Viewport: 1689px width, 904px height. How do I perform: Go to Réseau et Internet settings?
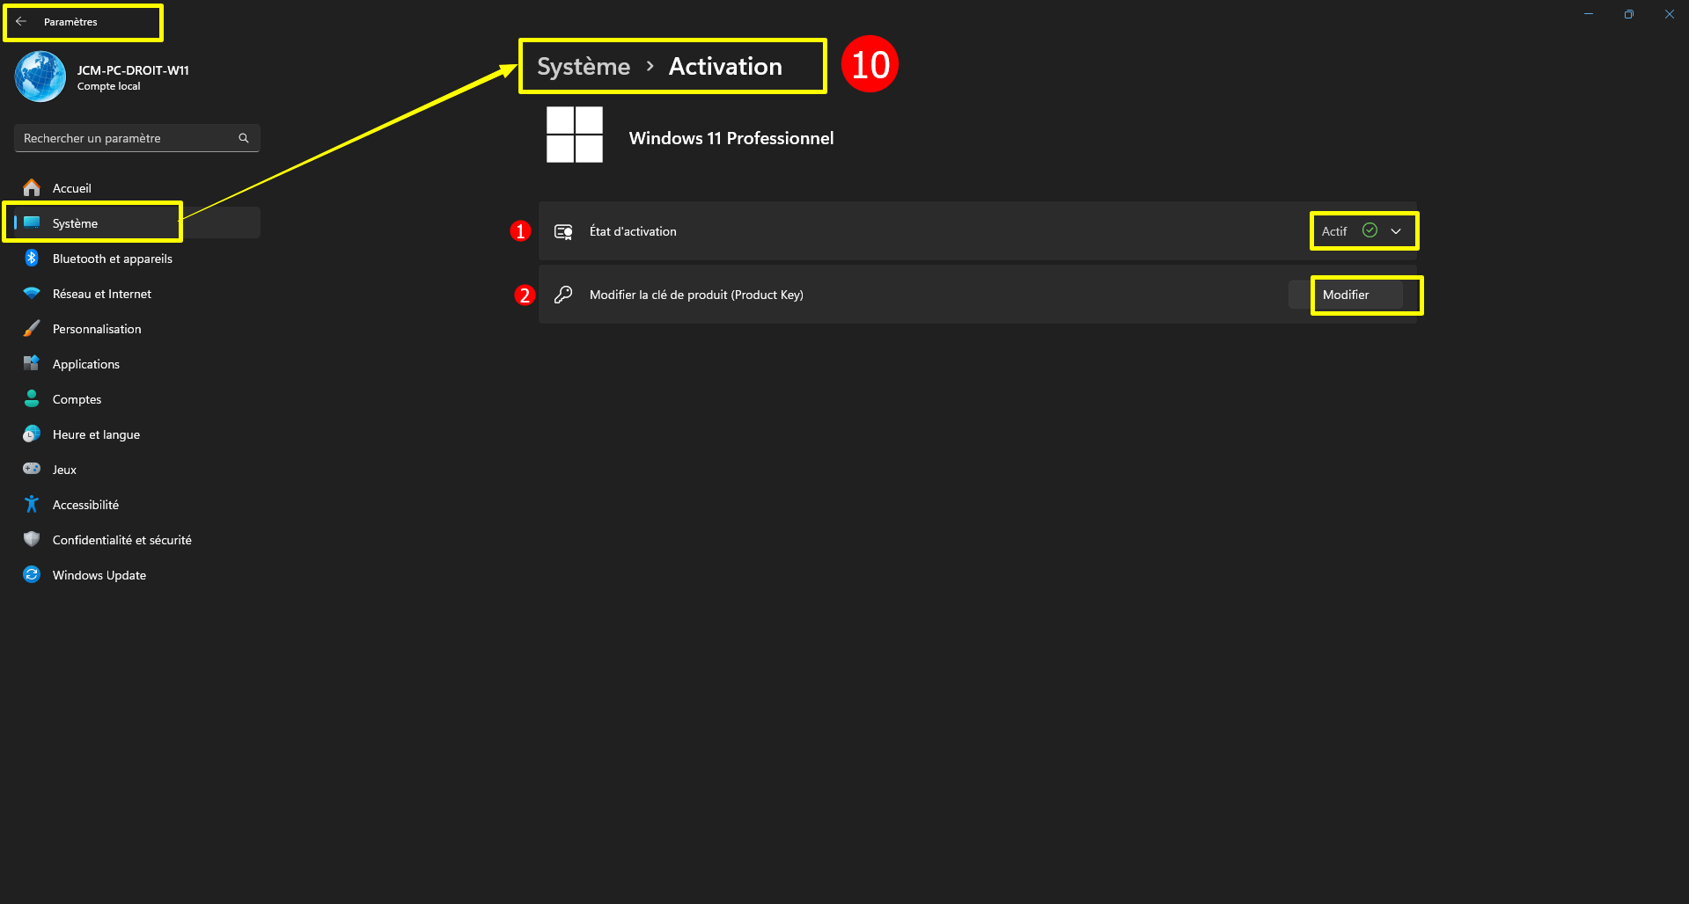tap(137, 294)
